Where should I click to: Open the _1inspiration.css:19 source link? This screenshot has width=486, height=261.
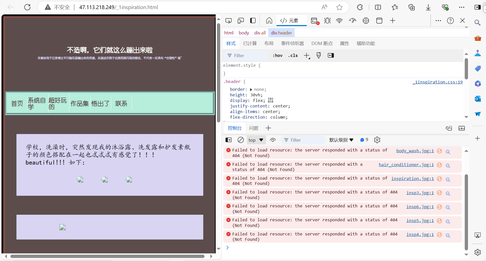[x=438, y=82]
